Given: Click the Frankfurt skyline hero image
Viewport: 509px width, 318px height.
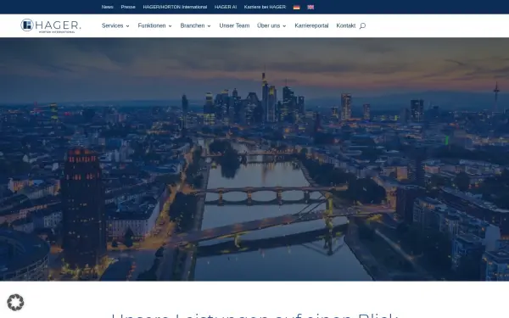Looking at the screenshot, I should [255, 159].
